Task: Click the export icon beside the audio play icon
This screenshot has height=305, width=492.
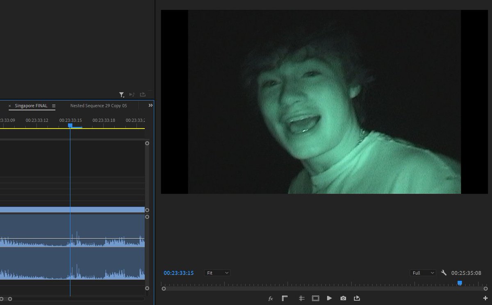Action: [x=143, y=95]
